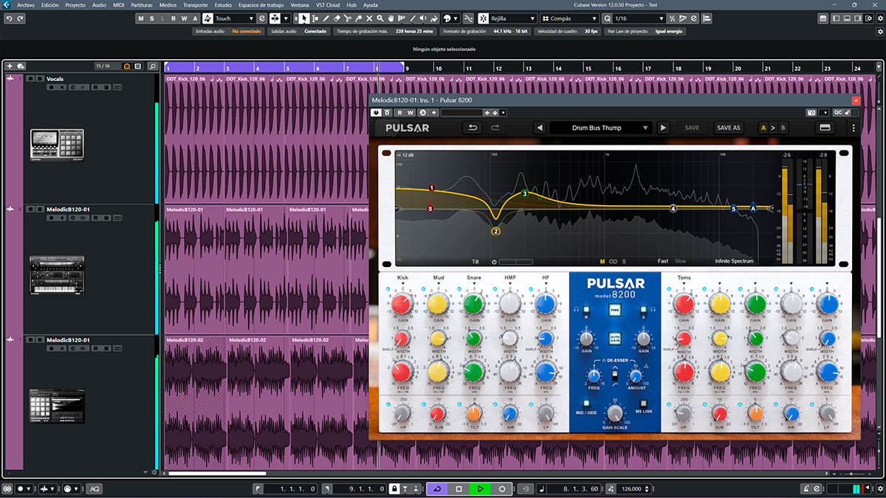Adjust the red Kick GAIN knob
This screenshot has width=886, height=498.
[x=402, y=304]
